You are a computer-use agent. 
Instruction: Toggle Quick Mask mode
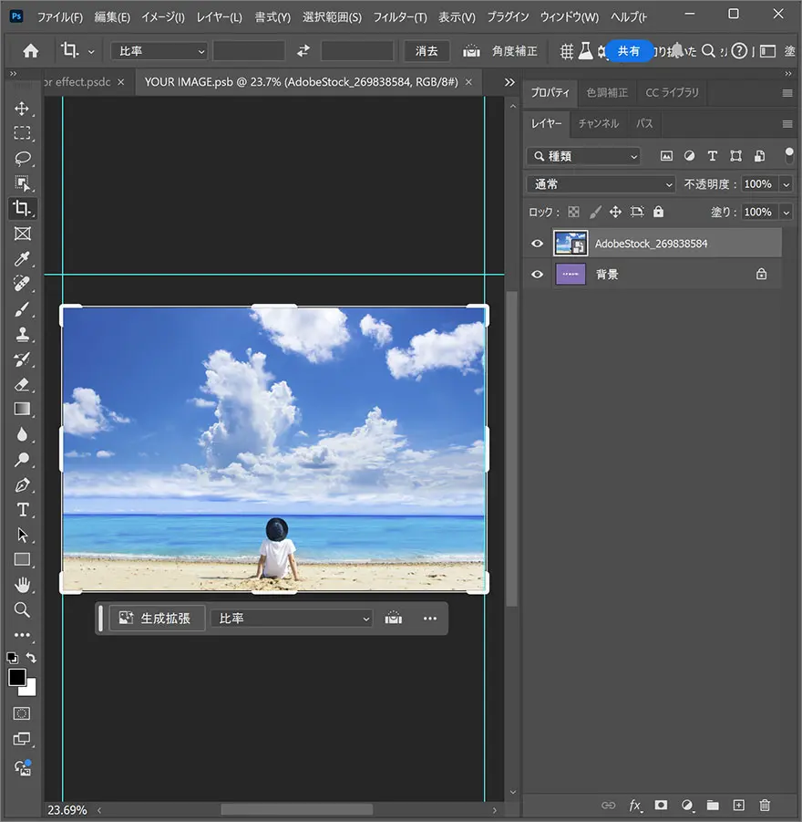(22, 713)
